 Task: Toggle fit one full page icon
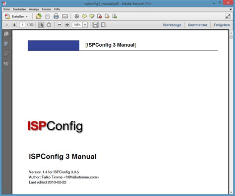click(103, 25)
